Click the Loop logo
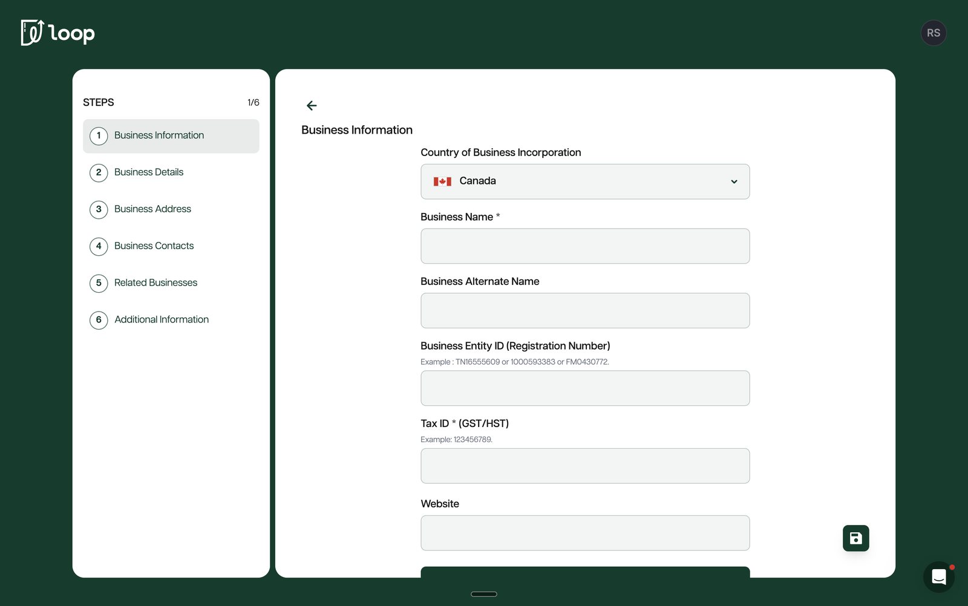This screenshot has height=606, width=968. click(x=58, y=33)
